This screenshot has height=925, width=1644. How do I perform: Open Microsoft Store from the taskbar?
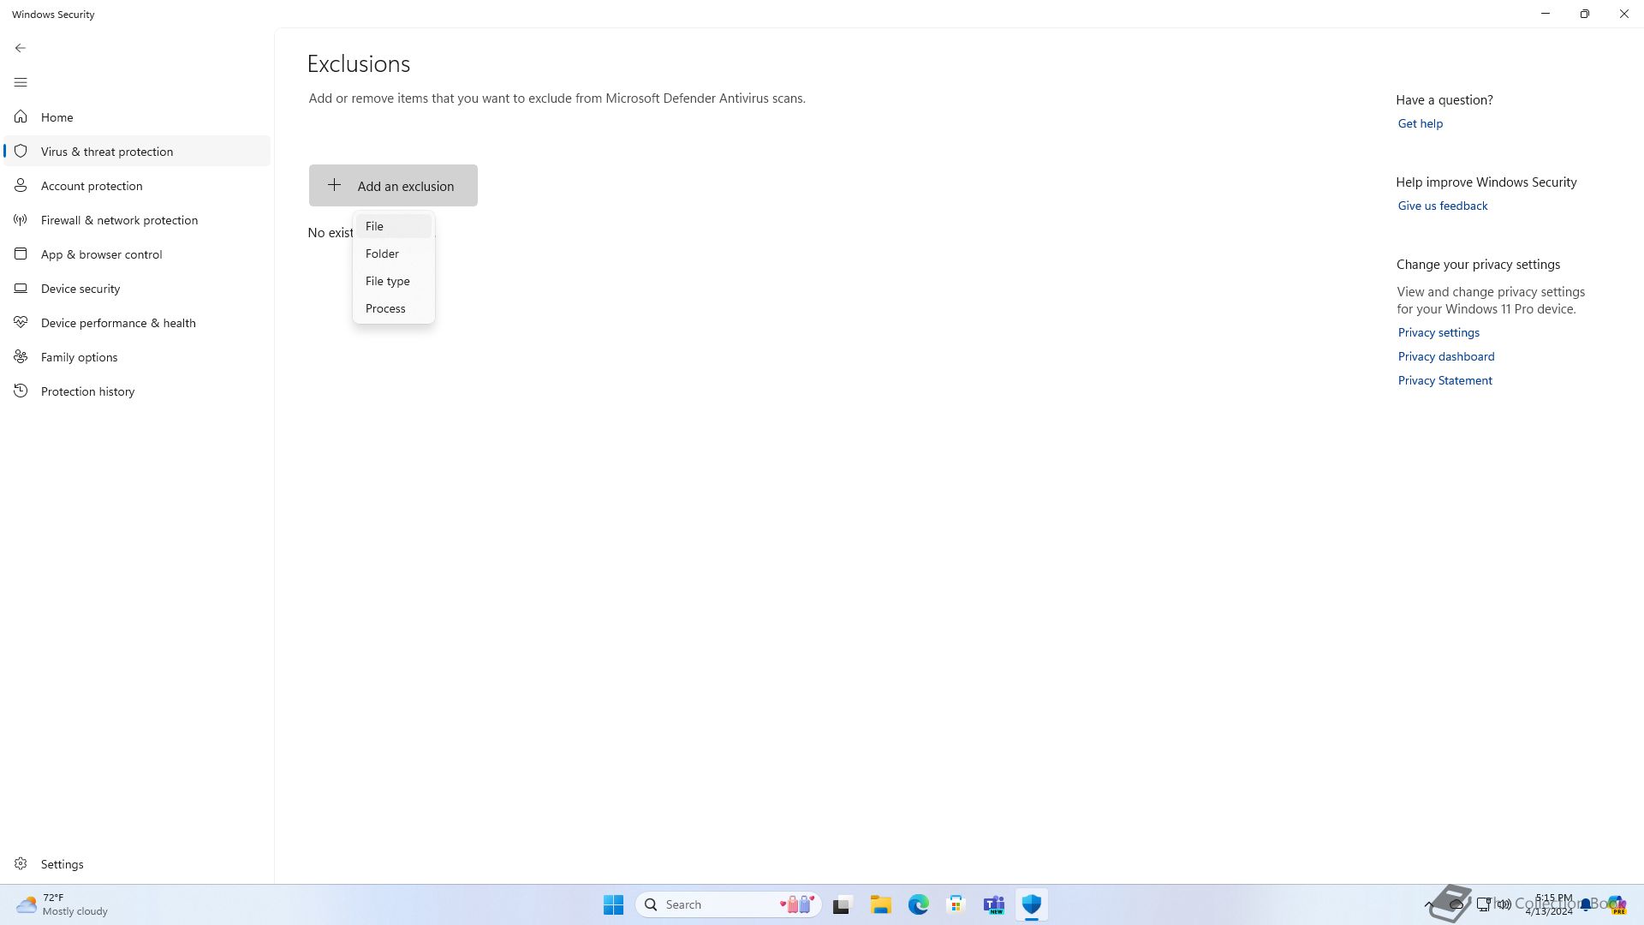pyautogui.click(x=956, y=904)
